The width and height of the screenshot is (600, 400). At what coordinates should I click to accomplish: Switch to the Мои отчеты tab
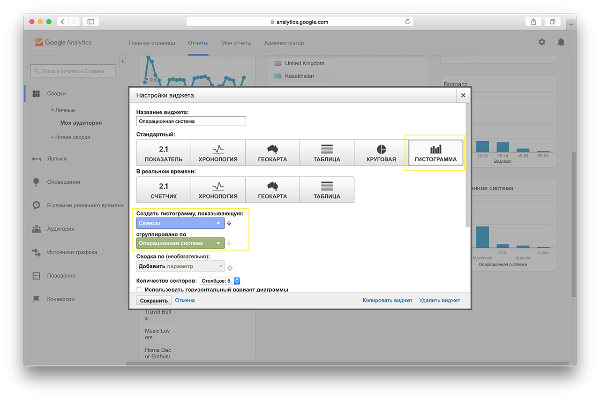pos(236,43)
